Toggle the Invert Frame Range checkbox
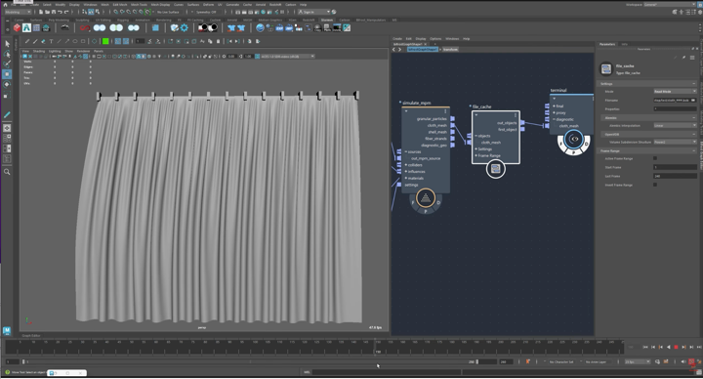 [x=655, y=185]
